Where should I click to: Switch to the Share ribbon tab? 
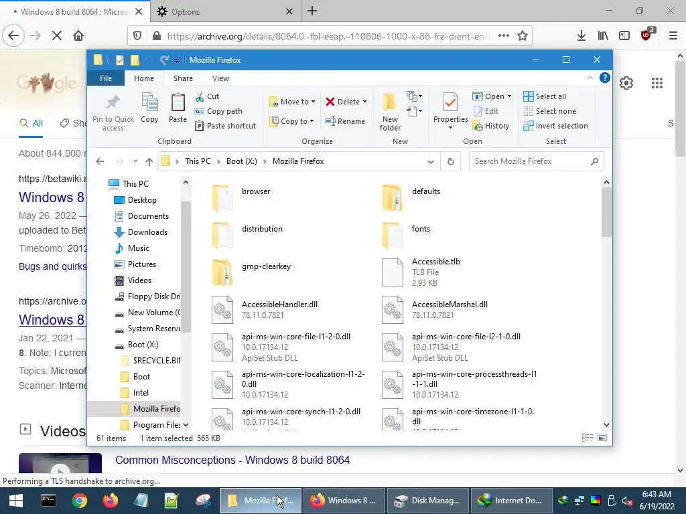point(183,78)
